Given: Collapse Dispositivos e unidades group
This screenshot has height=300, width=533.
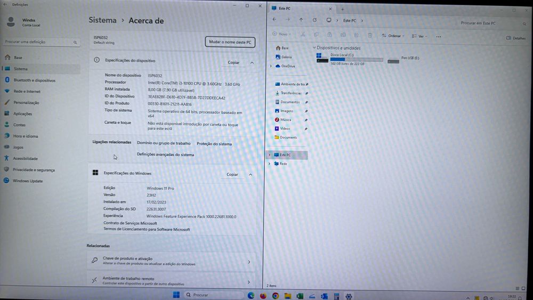Looking at the screenshot, I should 314,48.
